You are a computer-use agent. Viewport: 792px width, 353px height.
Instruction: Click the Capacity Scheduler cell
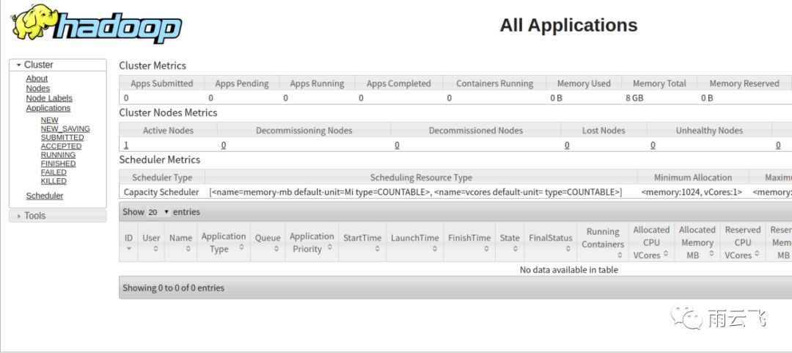click(161, 192)
